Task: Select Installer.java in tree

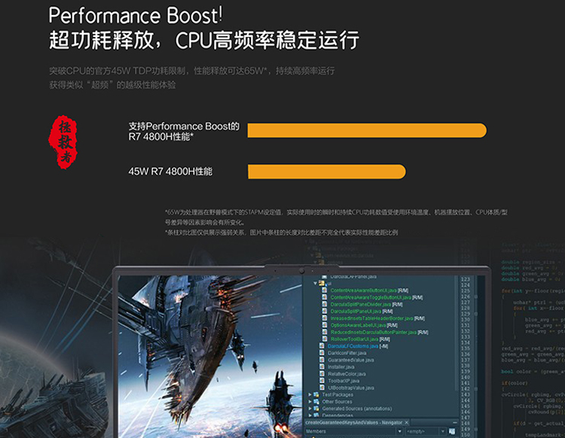Action: (341, 367)
